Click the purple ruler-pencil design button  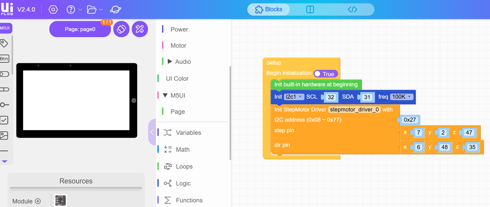coord(140,29)
